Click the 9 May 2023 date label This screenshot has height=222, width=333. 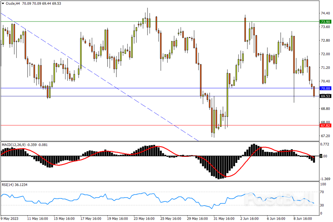pyautogui.click(x=10, y=219)
